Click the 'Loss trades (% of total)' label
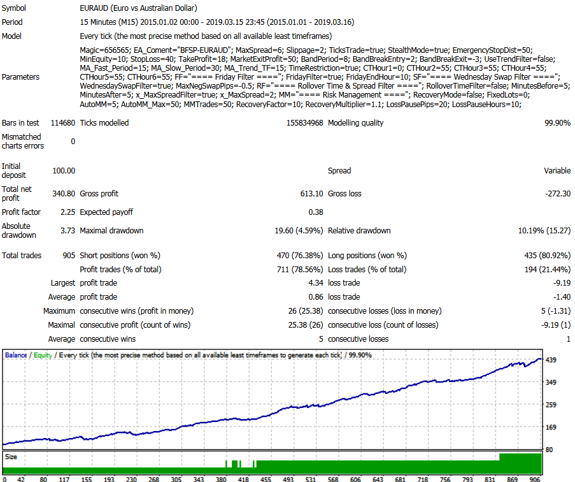The width and height of the screenshot is (575, 482). coord(367,270)
